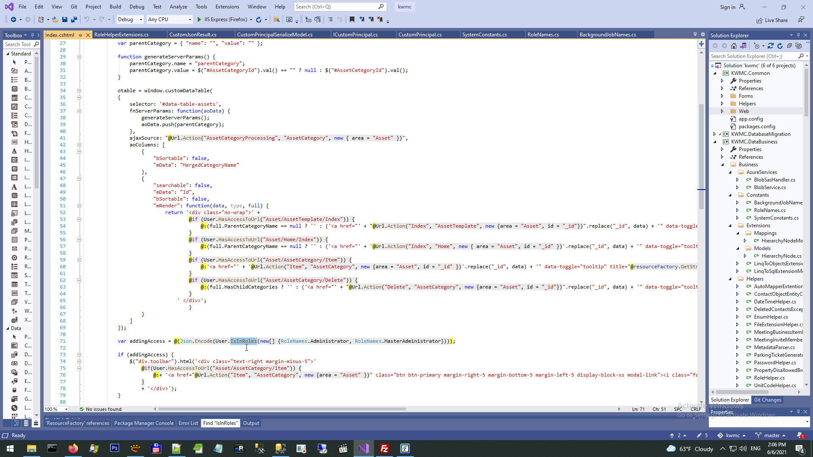Switch to the Git Changes tab
Screen dimensions: 813x457
pyautogui.click(x=767, y=400)
